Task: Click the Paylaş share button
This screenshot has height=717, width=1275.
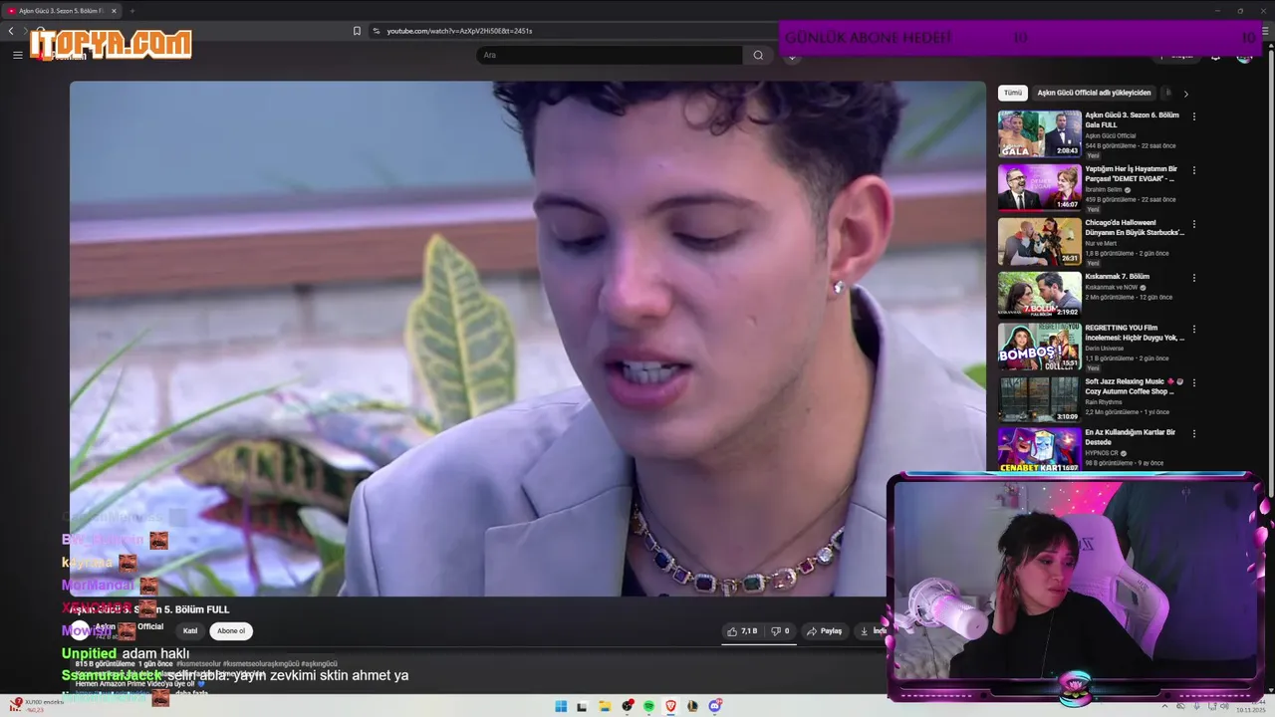Action: pos(825,630)
